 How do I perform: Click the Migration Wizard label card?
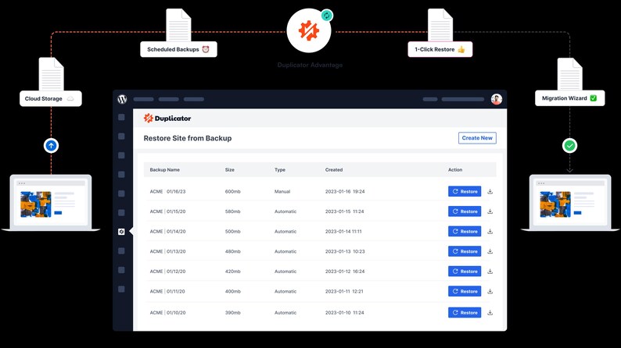coord(570,98)
